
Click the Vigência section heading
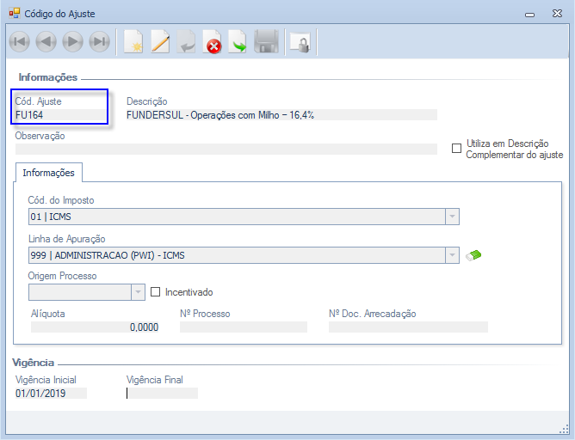pos(34,363)
